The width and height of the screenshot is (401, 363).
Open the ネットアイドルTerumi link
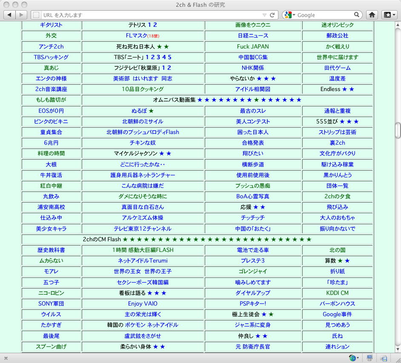[x=143, y=260]
